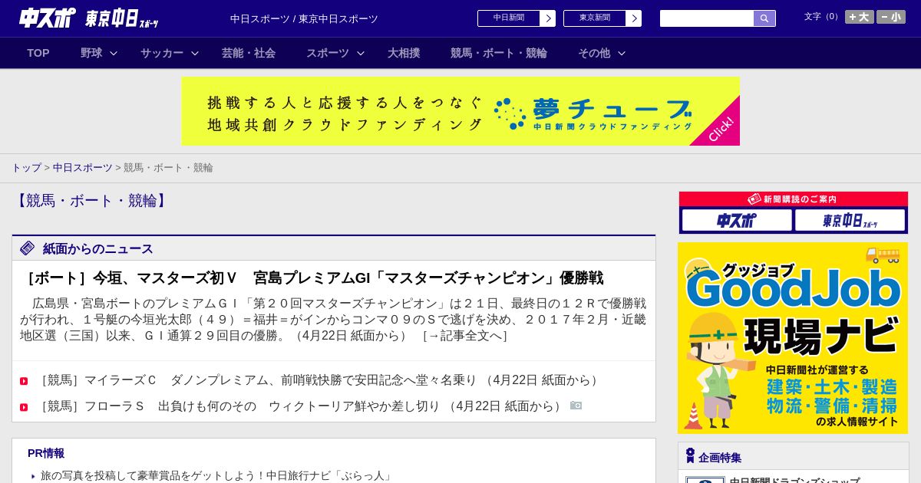Click the magnifier search button
The height and width of the screenshot is (483, 921).
tap(764, 18)
